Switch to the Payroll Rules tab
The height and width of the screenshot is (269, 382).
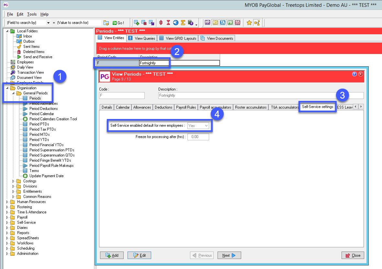[186, 107]
